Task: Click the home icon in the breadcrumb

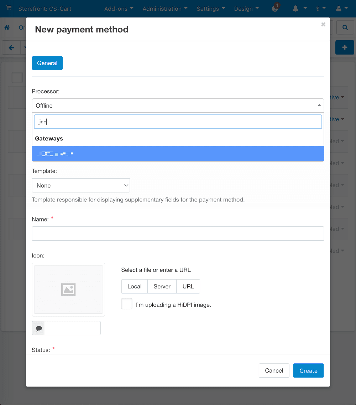Action: click(6, 27)
